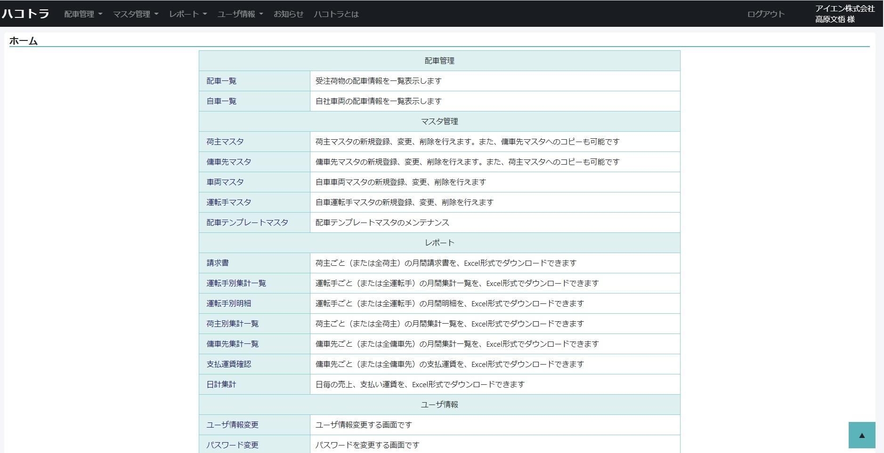Open the お知らせ menu item

tap(288, 14)
